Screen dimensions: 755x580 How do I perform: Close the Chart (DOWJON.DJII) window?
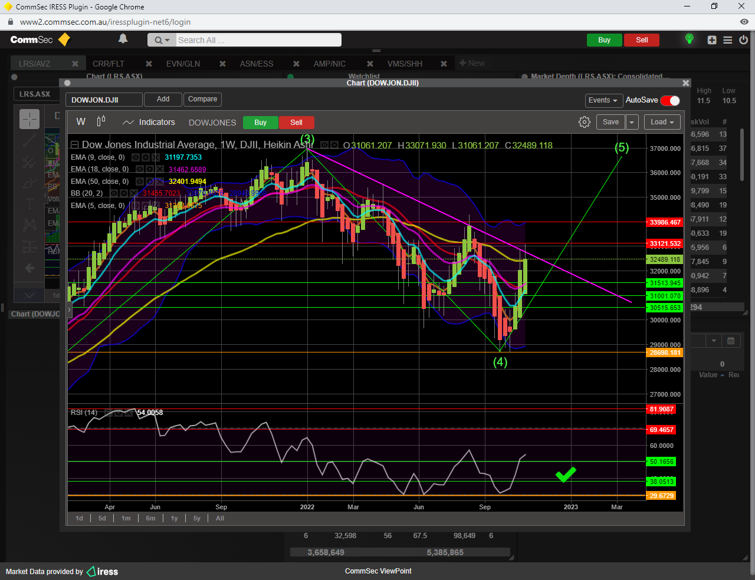[x=685, y=83]
